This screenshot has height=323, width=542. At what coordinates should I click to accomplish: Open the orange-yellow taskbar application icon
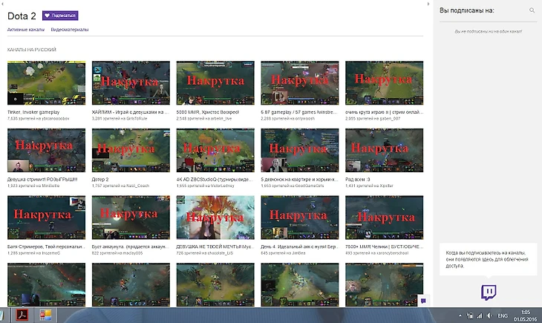[46, 315]
